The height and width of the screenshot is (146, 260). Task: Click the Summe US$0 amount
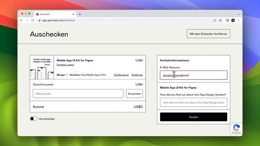tap(138, 107)
